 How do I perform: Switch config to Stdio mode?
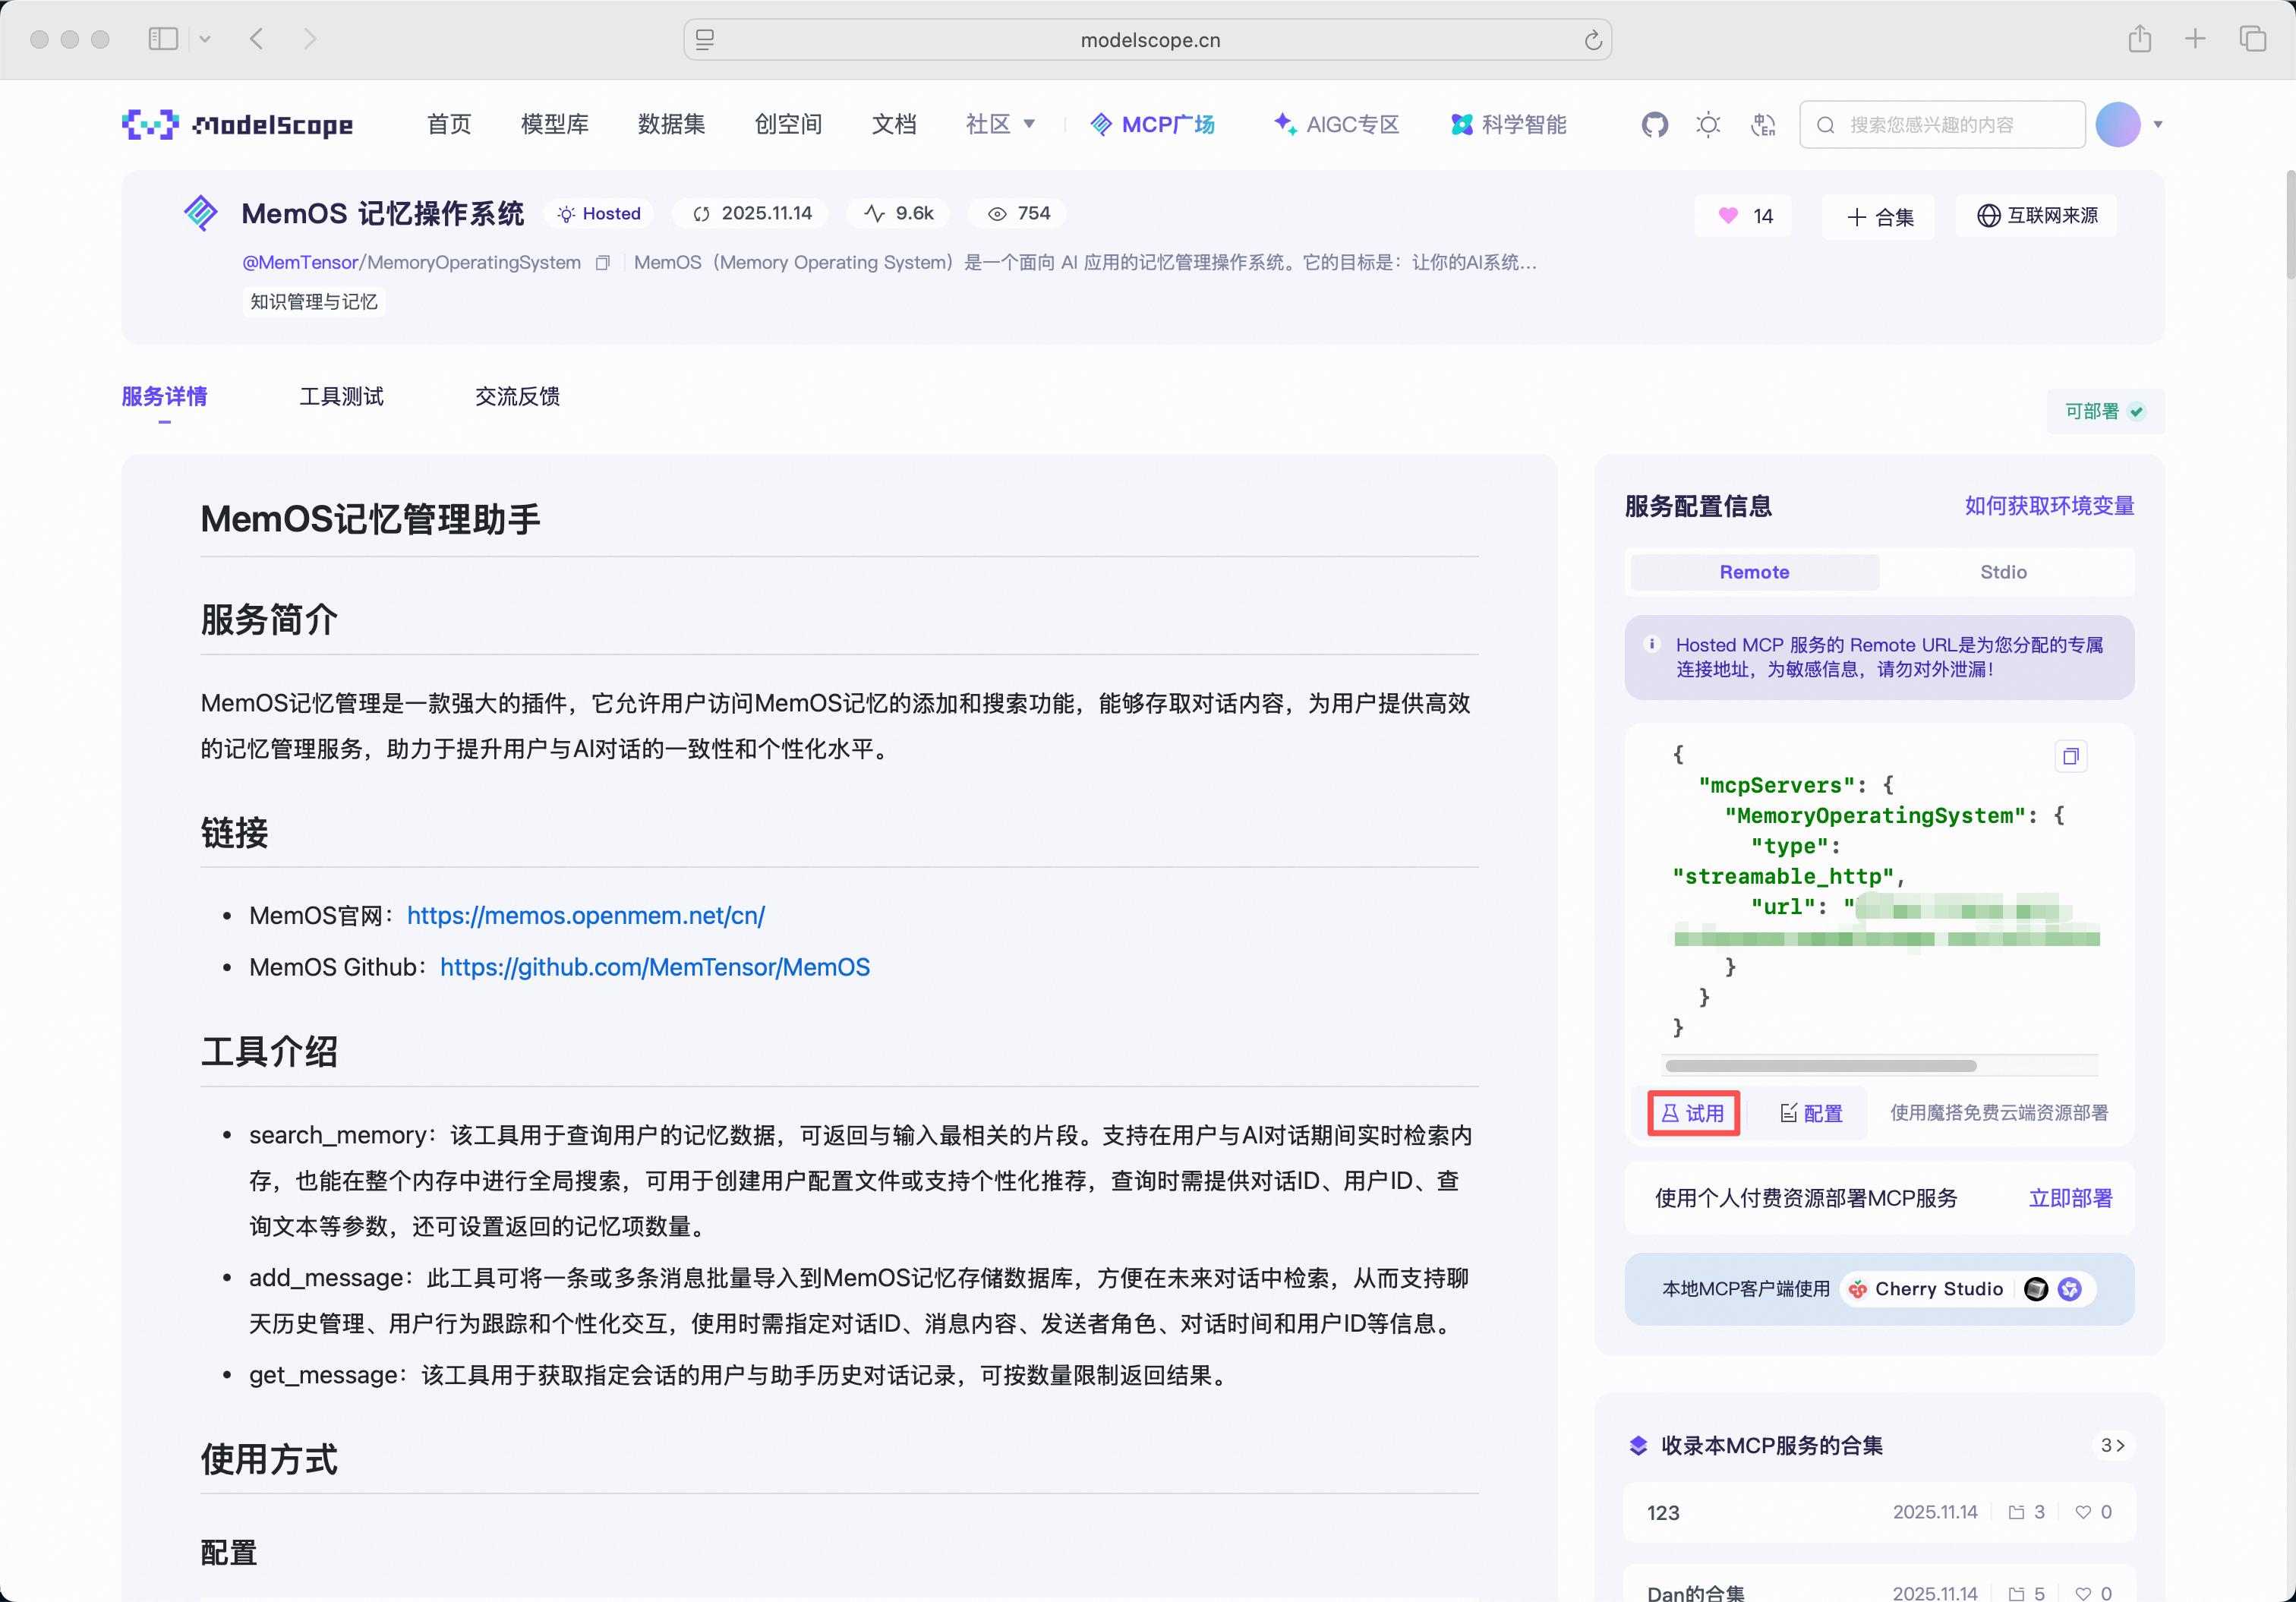(2002, 572)
